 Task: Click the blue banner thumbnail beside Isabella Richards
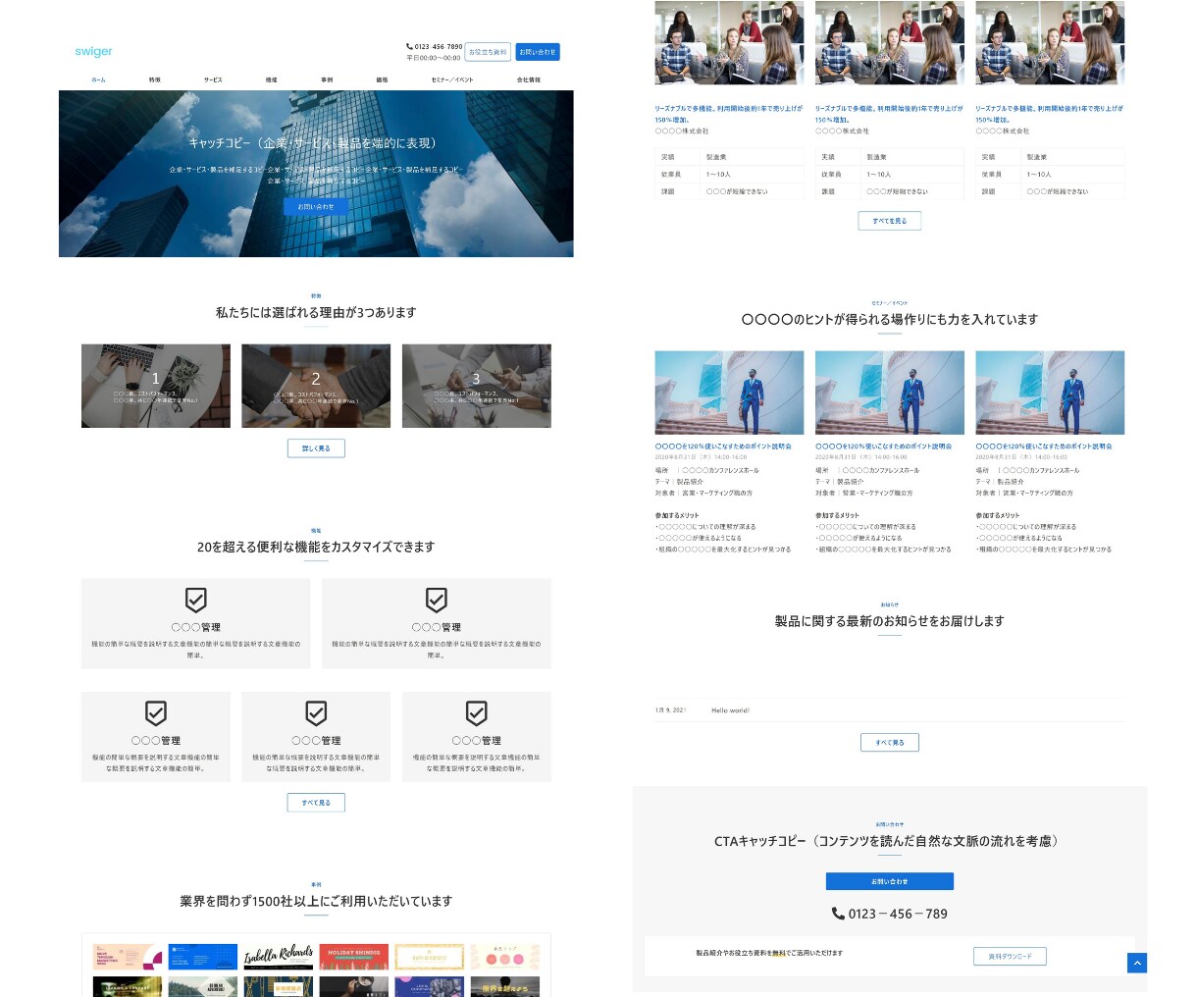coord(203,956)
